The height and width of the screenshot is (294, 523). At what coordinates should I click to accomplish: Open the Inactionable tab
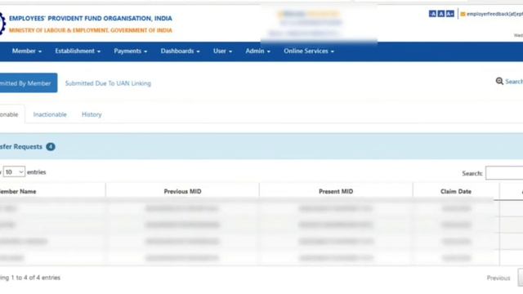click(x=50, y=114)
